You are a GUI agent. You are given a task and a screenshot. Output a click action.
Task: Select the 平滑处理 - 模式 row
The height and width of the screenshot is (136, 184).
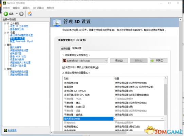(x=114, y=103)
